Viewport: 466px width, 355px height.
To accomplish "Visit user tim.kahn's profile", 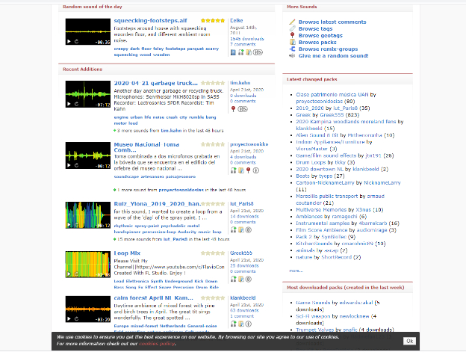I will click(240, 83).
